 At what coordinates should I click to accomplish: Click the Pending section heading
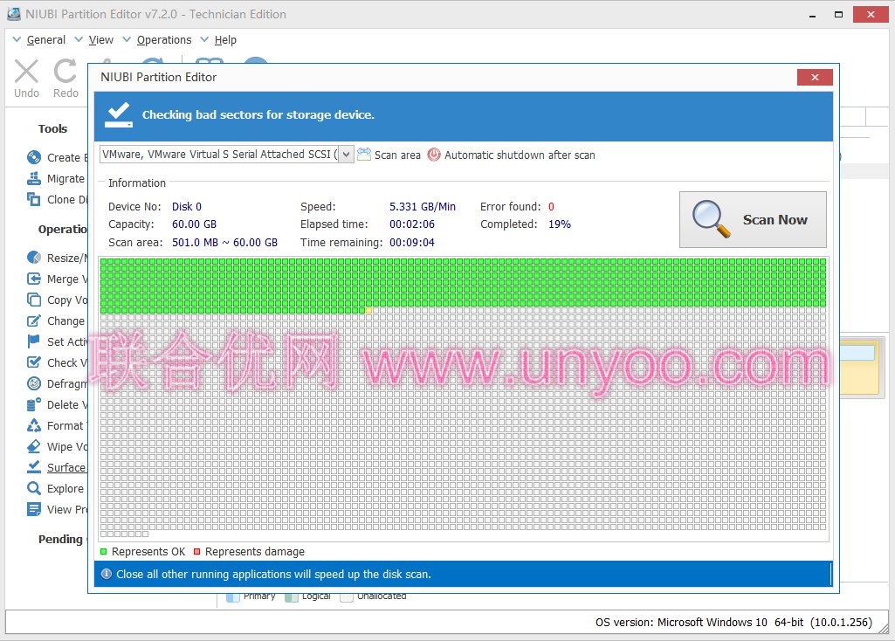[x=60, y=540]
